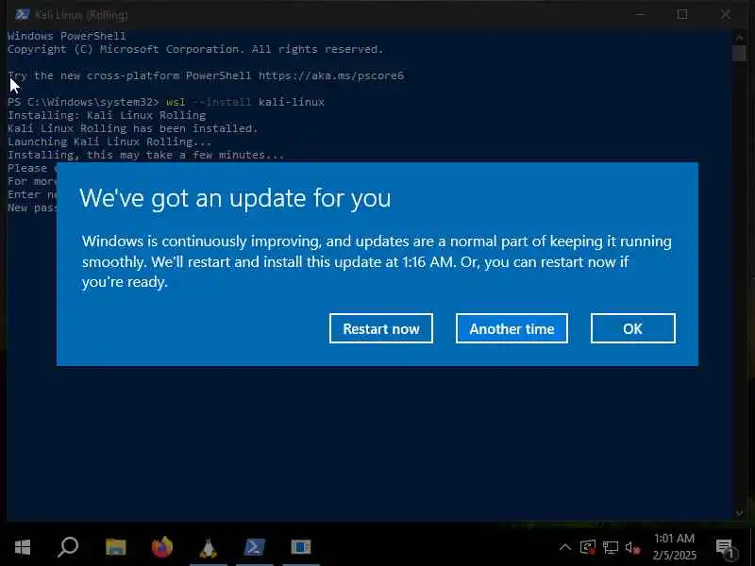Choose Another time for the update
This screenshot has height=566, width=755.
pos(512,328)
